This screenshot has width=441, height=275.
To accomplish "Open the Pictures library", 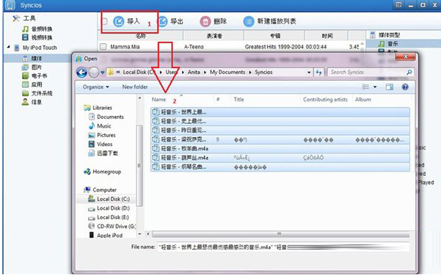I will (x=102, y=135).
